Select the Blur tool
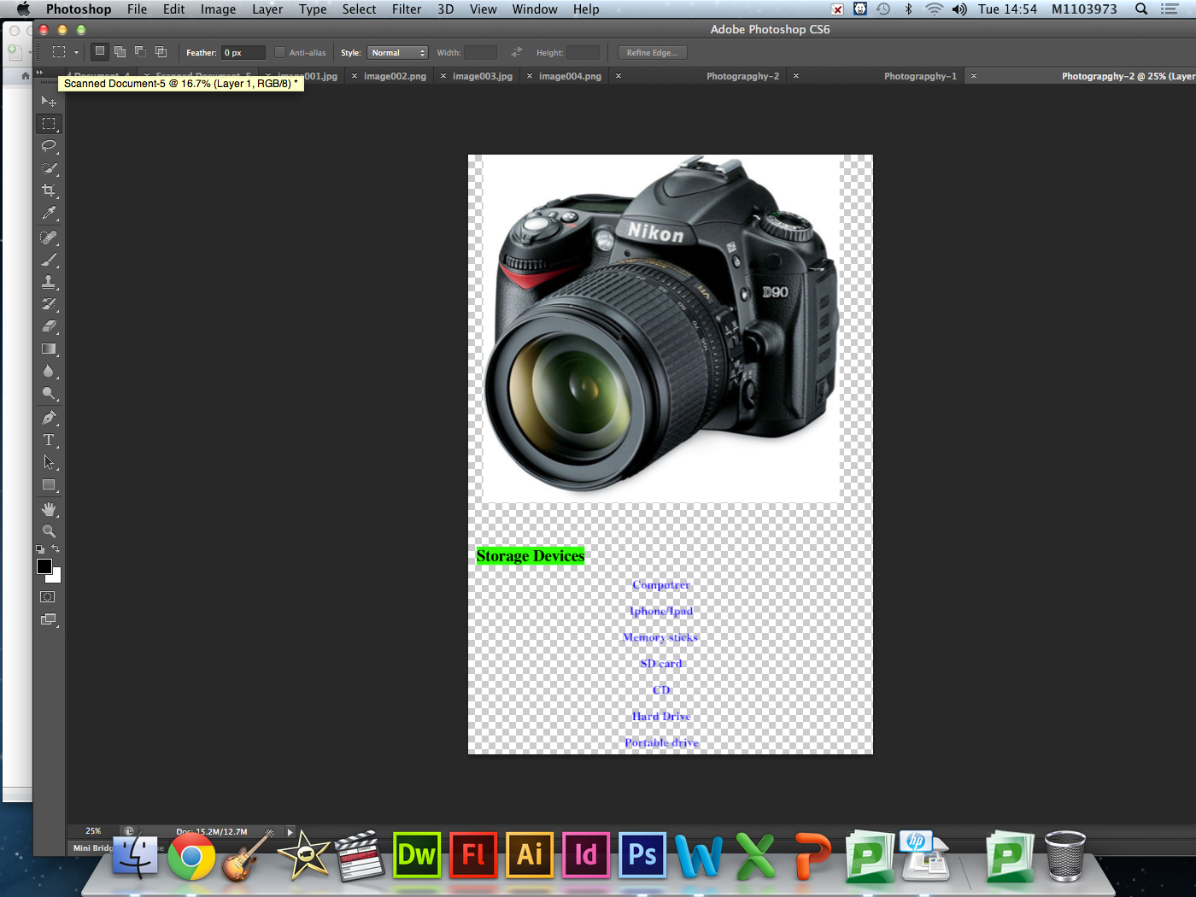Screen dimensions: 1196x897 (49, 371)
